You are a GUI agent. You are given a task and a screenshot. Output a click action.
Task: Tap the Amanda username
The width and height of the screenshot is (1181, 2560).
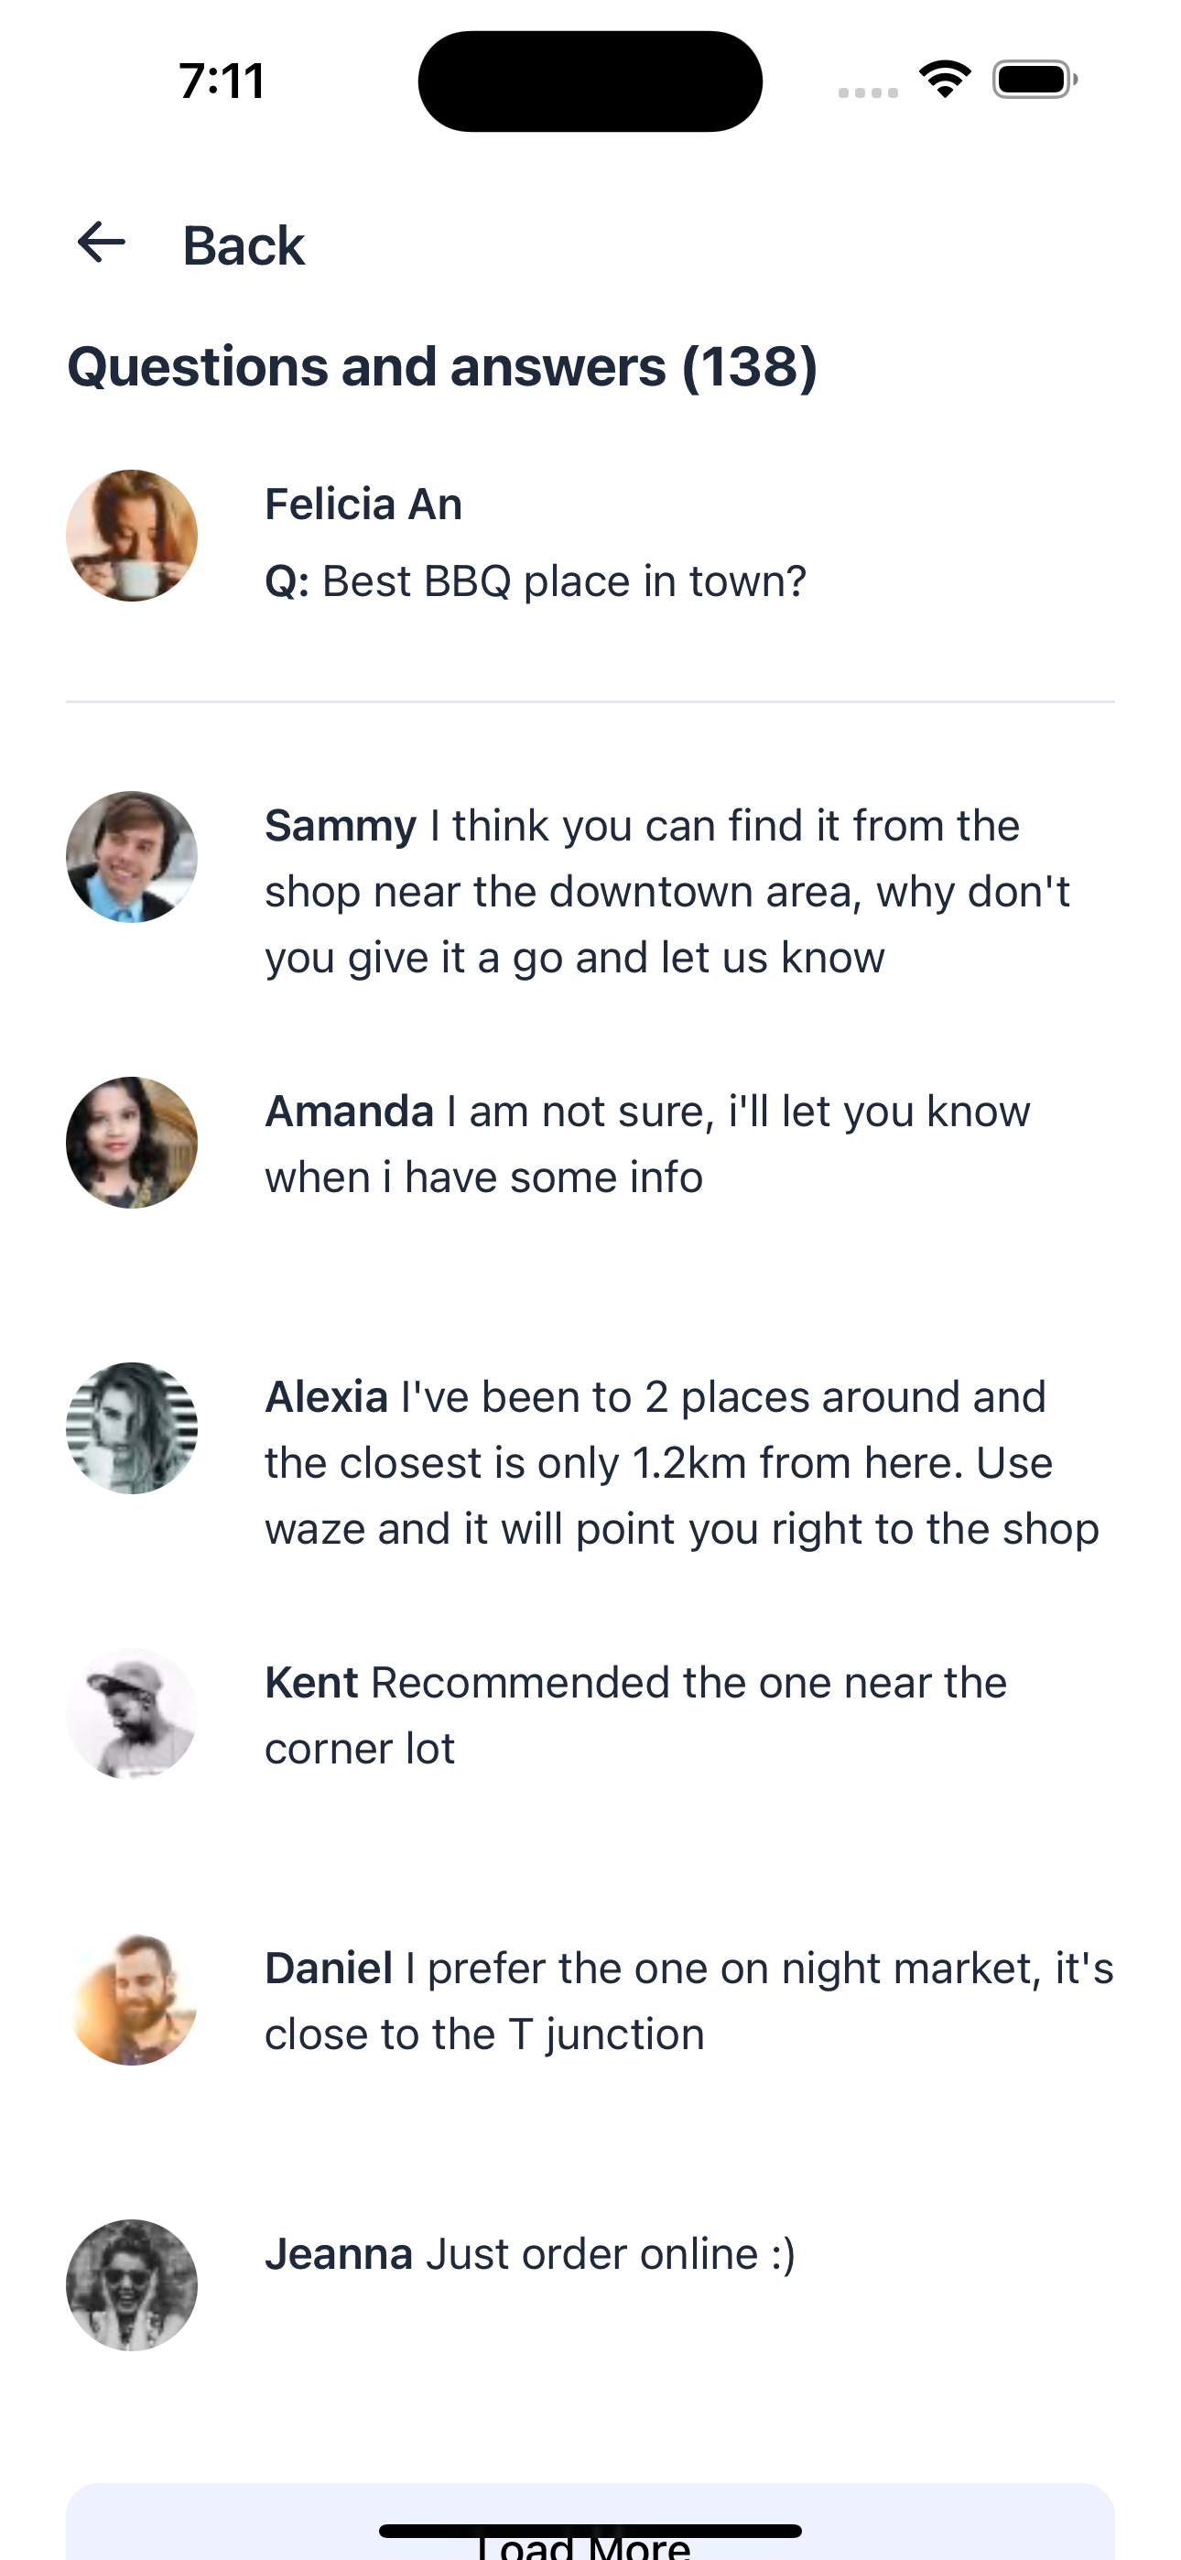pos(349,1112)
